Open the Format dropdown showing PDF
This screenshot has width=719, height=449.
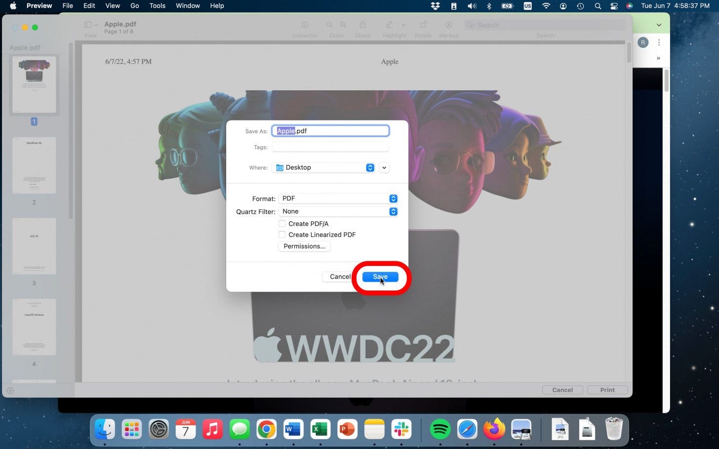tap(338, 198)
